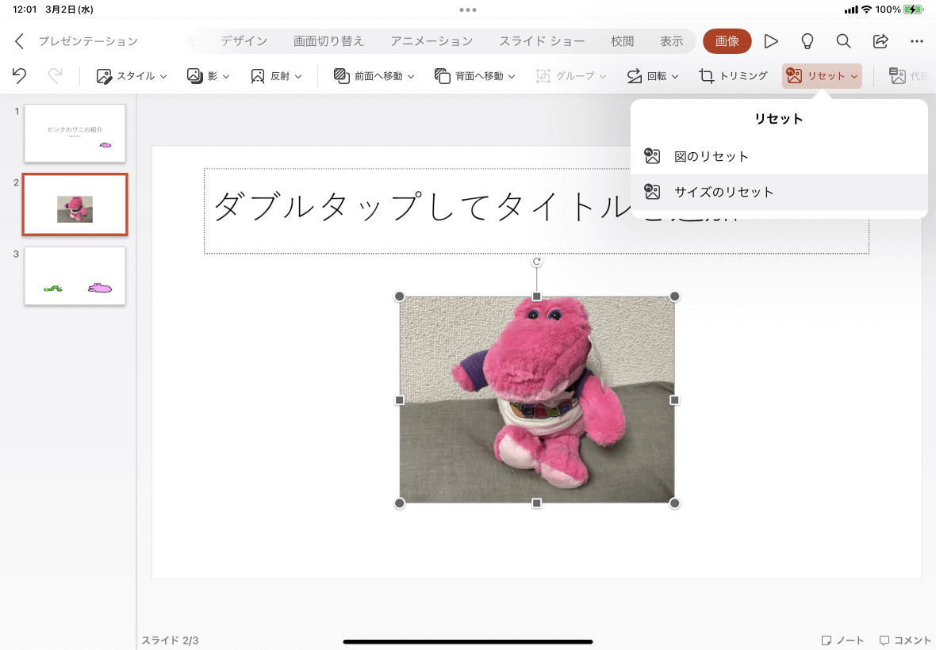The height and width of the screenshot is (650, 936).
Task: Tap the bottom-right corner resize handle
Action: [674, 503]
